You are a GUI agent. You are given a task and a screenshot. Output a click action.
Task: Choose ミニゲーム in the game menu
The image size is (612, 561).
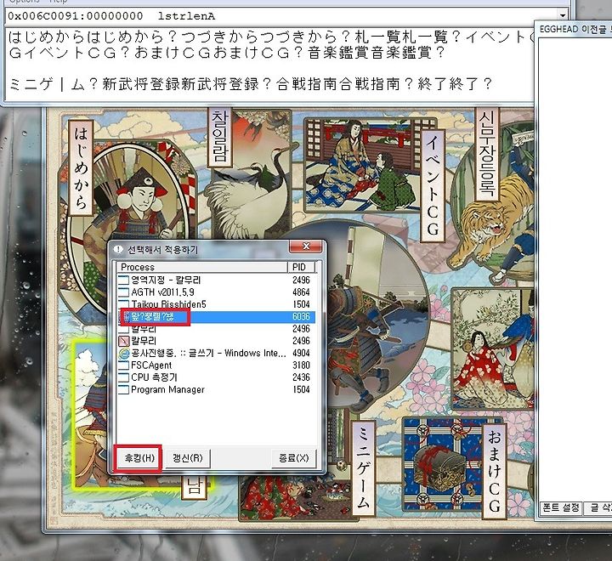tap(363, 467)
